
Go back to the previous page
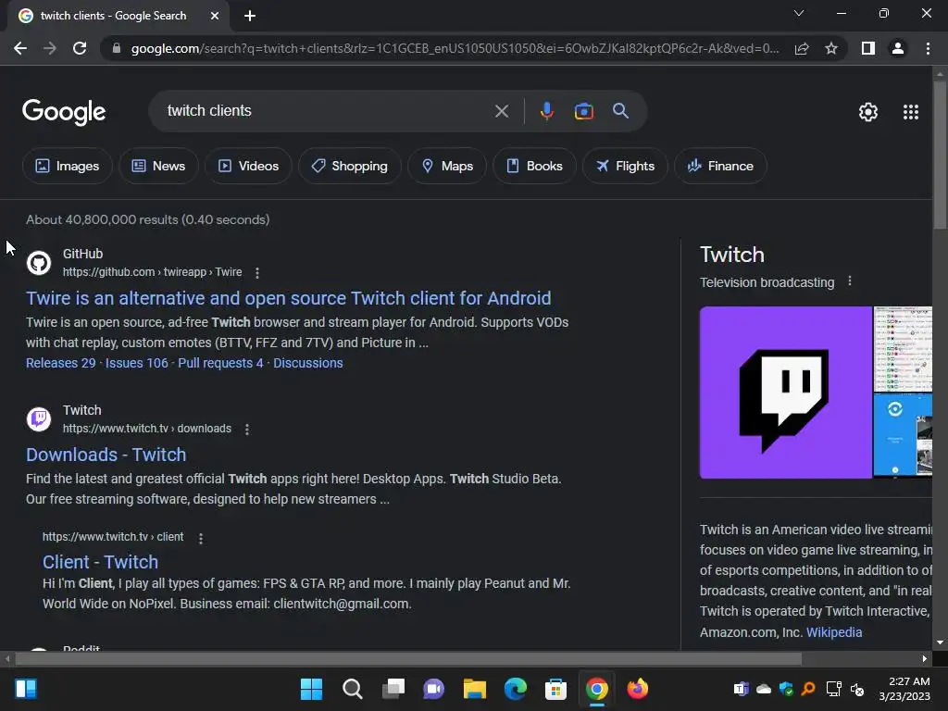[20, 48]
